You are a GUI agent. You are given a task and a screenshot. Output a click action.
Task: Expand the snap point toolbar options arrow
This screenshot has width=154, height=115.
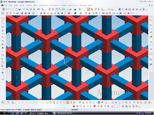pyautogui.click(x=43, y=103)
